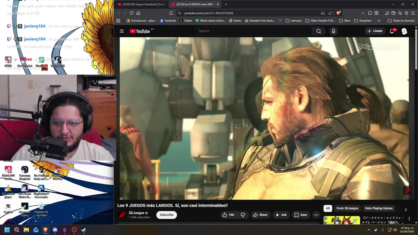Open the YouTube hamburger guide menu
418x235 pixels.
click(121, 31)
